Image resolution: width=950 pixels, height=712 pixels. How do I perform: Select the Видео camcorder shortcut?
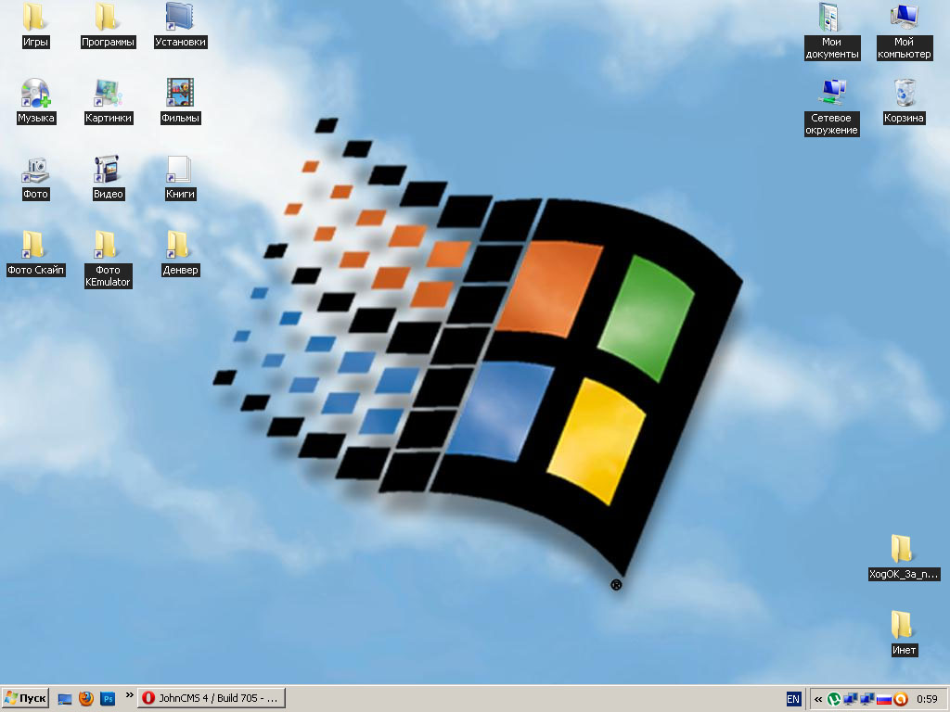click(108, 178)
